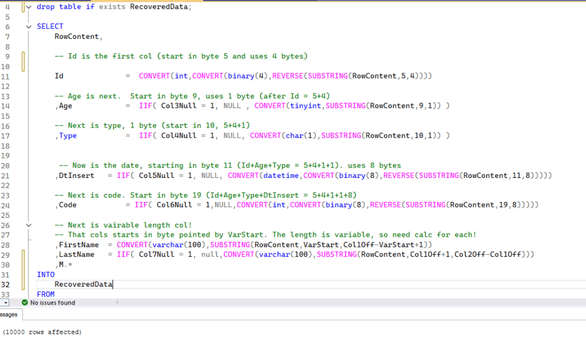Place cursor after RecoveredData on line 32
Viewport: 586px width, 341px height.
point(113,284)
